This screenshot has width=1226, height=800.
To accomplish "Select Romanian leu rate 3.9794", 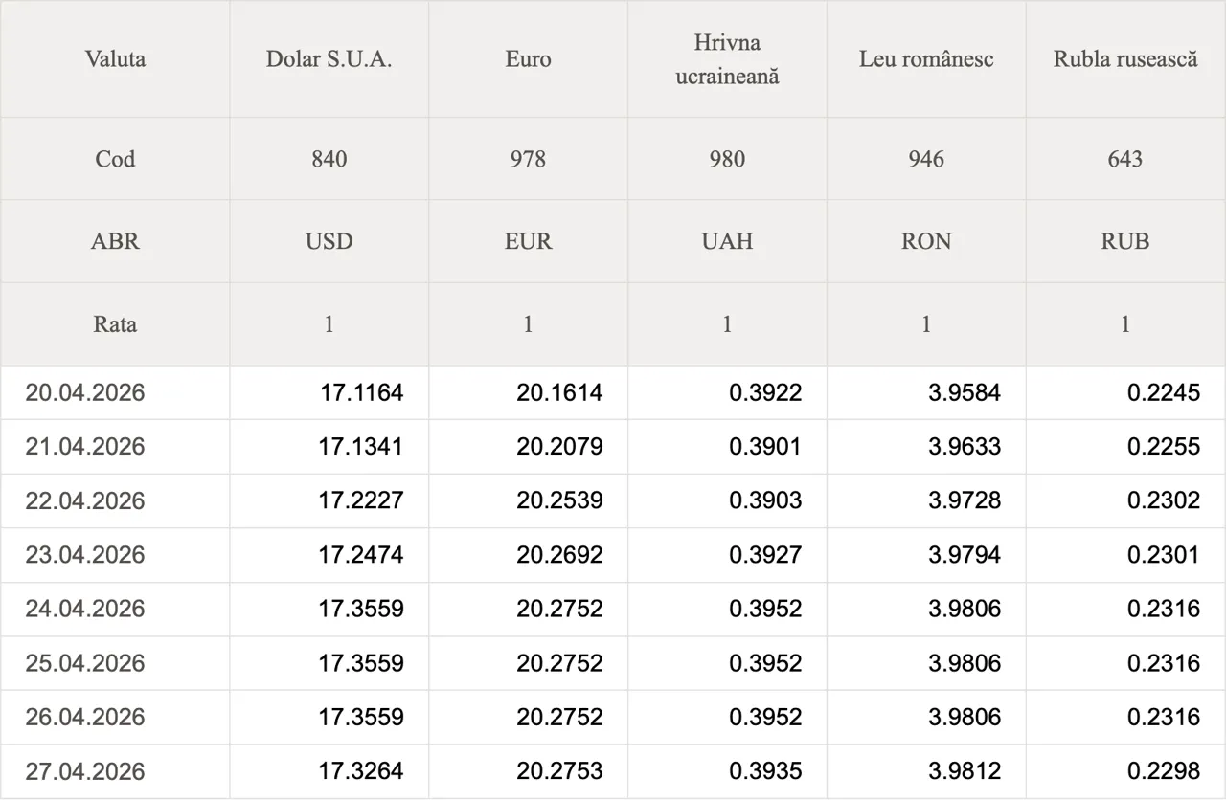I will click(x=964, y=555).
